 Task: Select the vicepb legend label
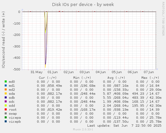tap(15, 122)
